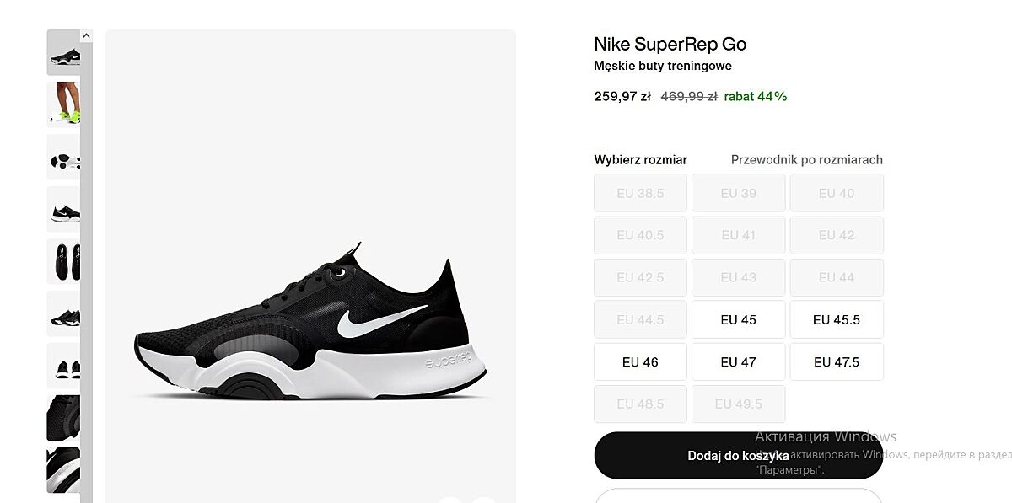Choose size EU 45
This screenshot has width=1012, height=503.
pyautogui.click(x=739, y=319)
